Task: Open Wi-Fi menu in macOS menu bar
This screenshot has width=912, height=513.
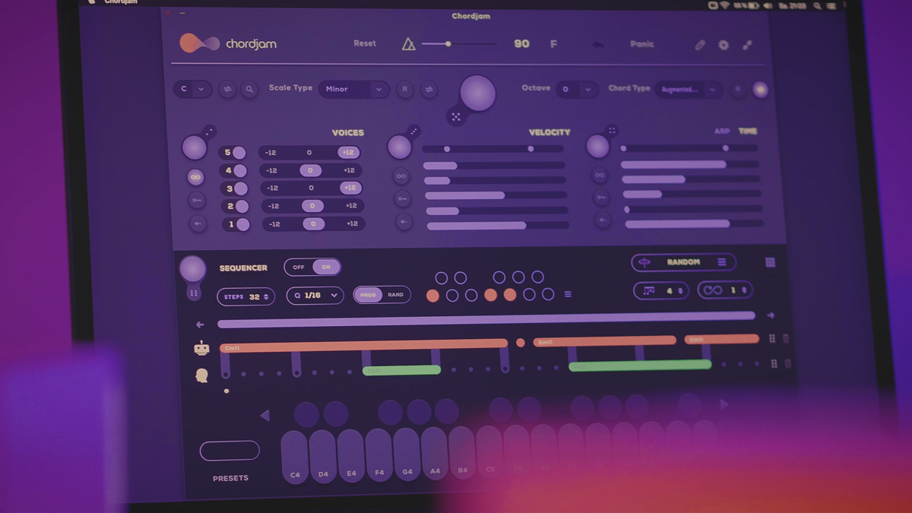Action: pyautogui.click(x=725, y=5)
